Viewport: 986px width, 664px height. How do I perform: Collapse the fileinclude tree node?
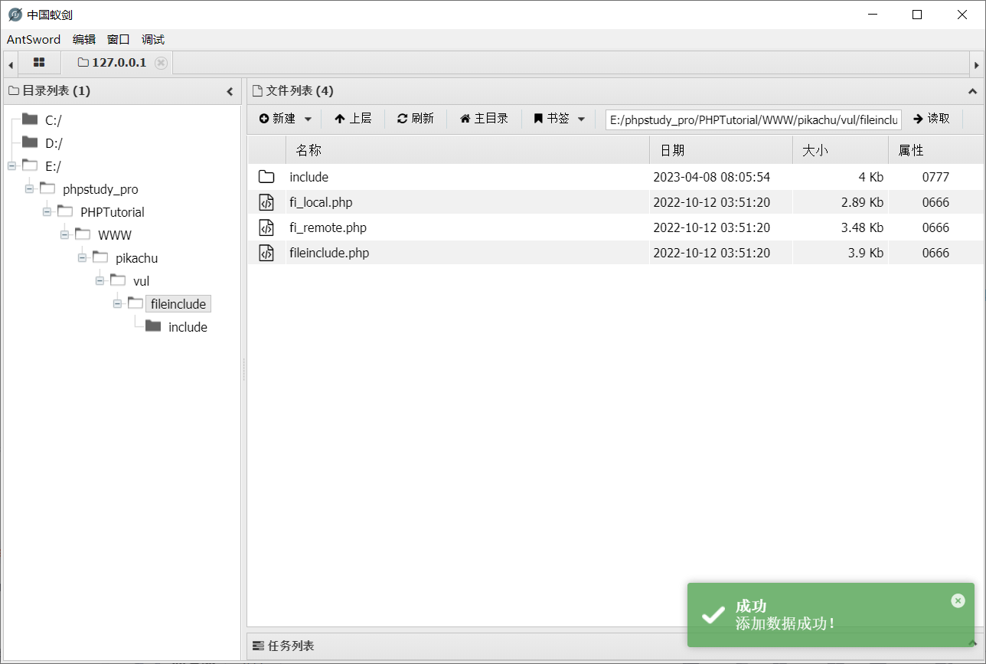coord(117,303)
